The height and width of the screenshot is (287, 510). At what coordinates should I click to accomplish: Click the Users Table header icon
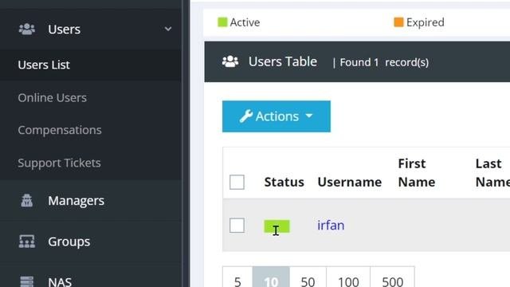pos(230,61)
